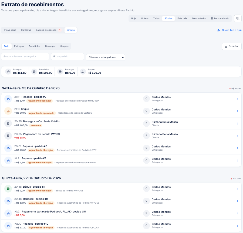Export the statement with Exportar
The image size is (243, 233).
[x=232, y=46]
